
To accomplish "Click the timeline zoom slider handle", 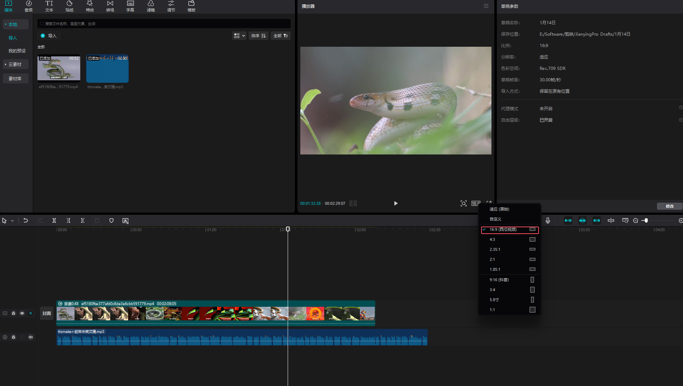I will tap(646, 220).
